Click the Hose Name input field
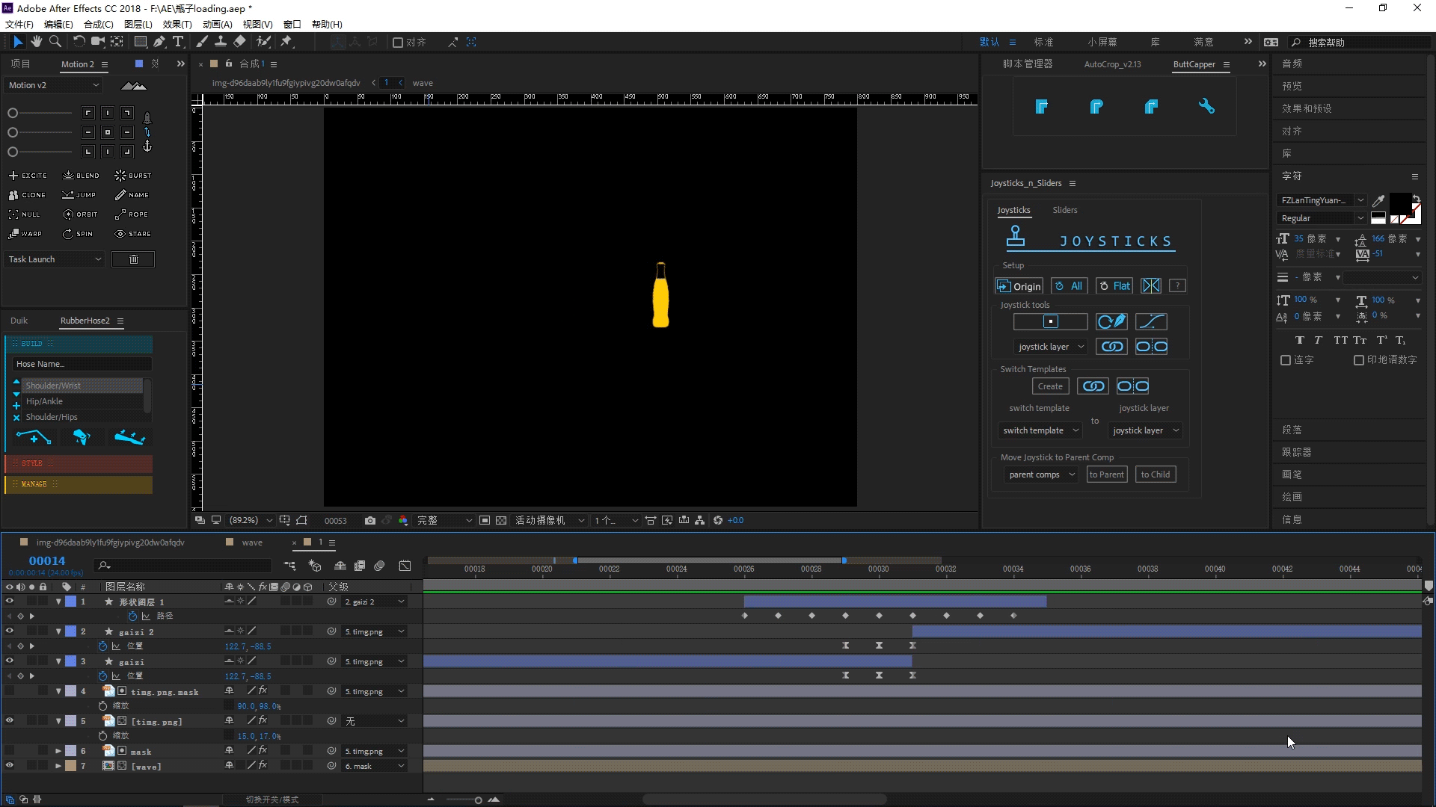The image size is (1436, 807). click(x=82, y=364)
